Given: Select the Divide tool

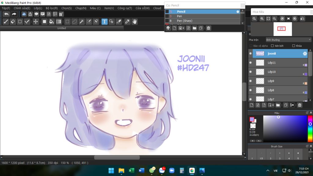Looking at the screenshot, I should (119, 22).
